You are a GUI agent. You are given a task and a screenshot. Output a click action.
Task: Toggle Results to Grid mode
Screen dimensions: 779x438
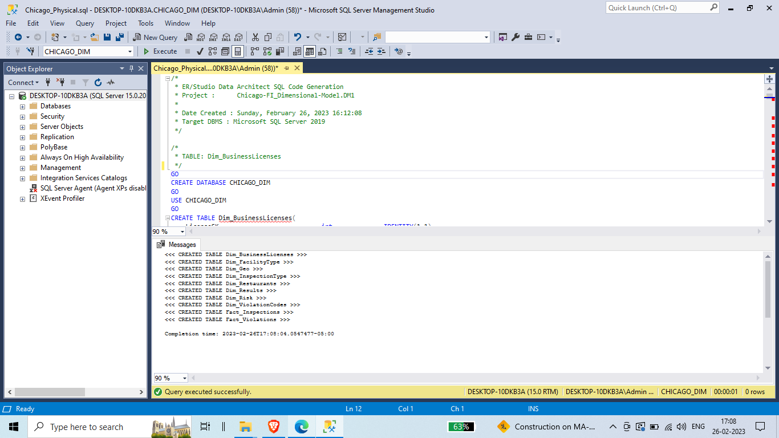[309, 51]
